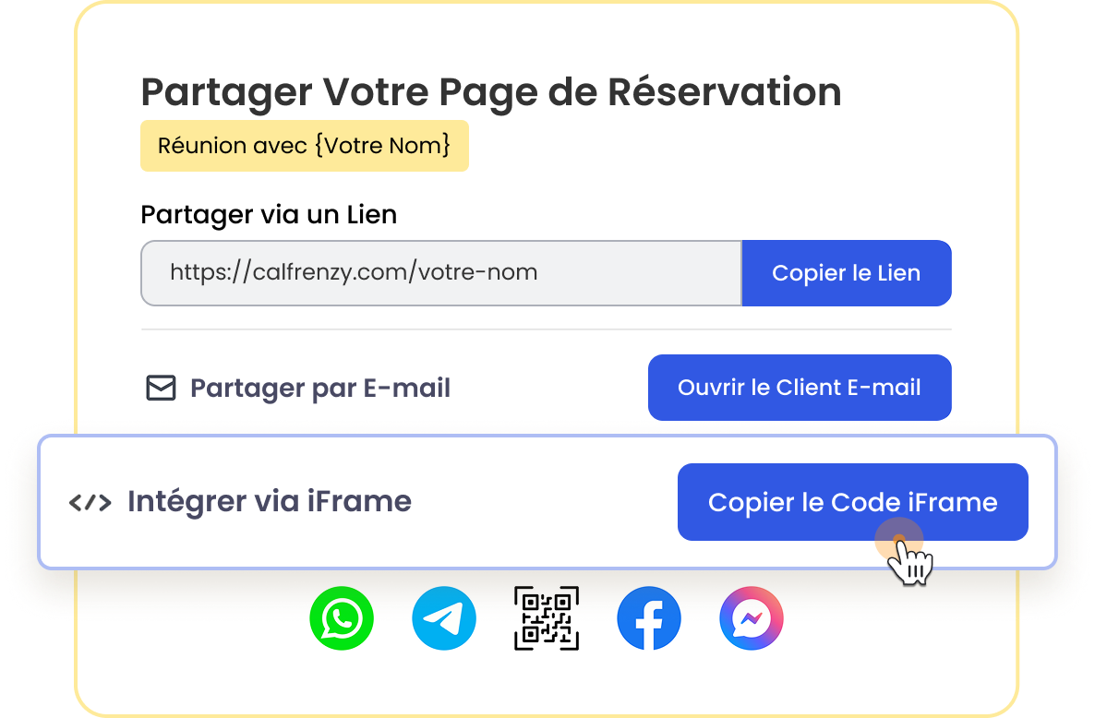Click the code brackets icon beside Intégrer via iFrame
Viewport: 1095px width, 718px height.
coord(90,503)
